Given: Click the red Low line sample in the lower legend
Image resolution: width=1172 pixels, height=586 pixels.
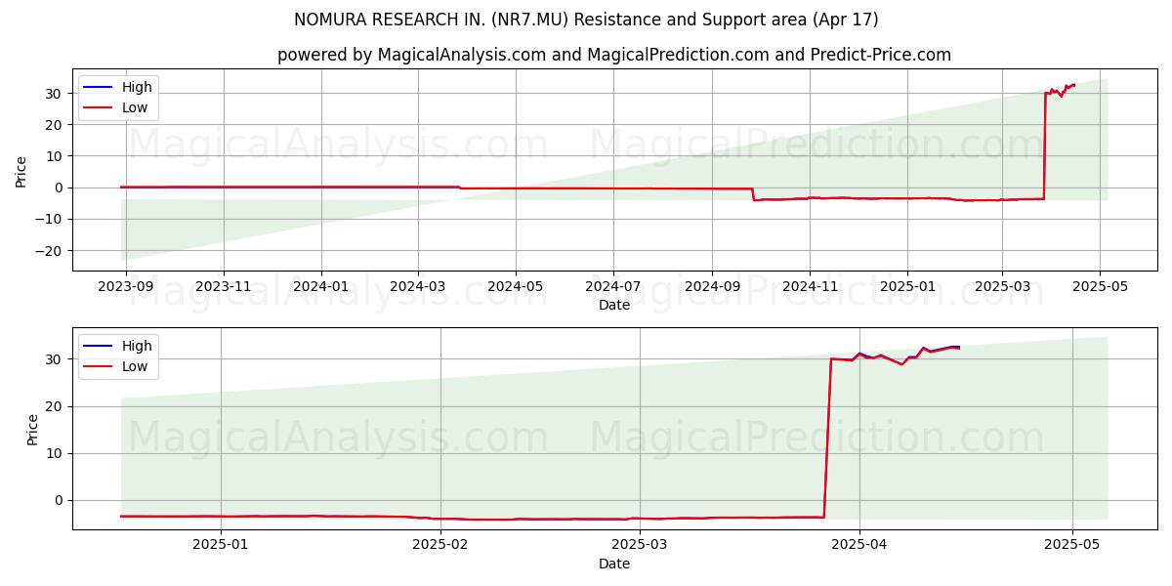Looking at the screenshot, I should pyautogui.click(x=99, y=366).
